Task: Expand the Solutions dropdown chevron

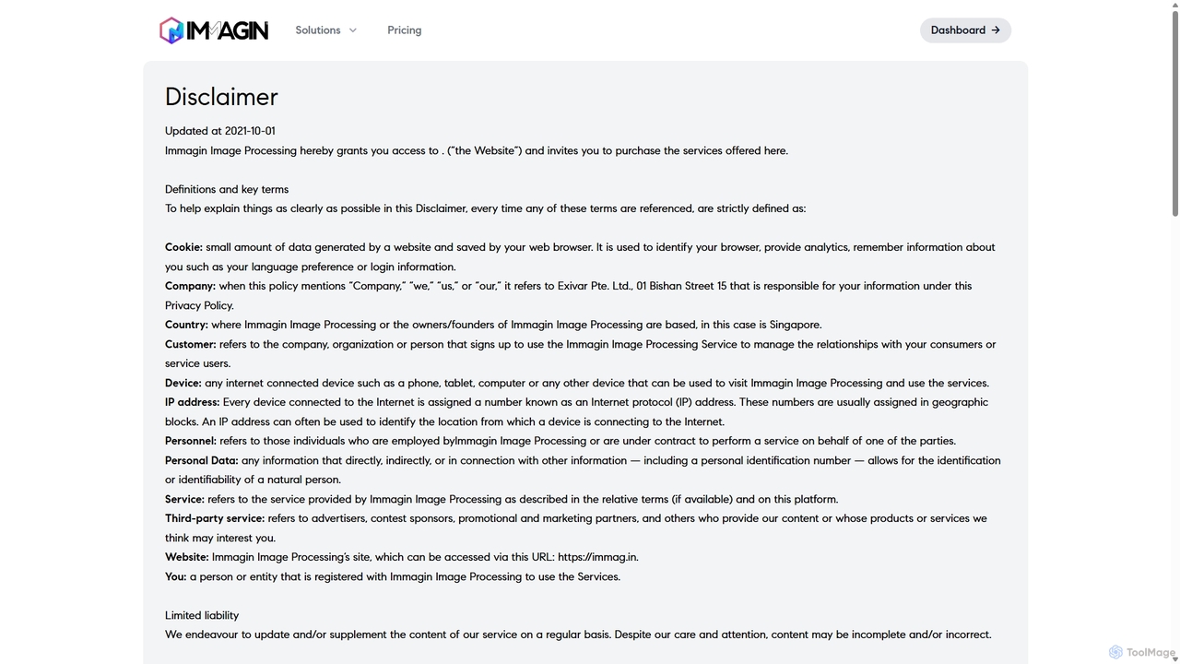Action: pos(352,30)
